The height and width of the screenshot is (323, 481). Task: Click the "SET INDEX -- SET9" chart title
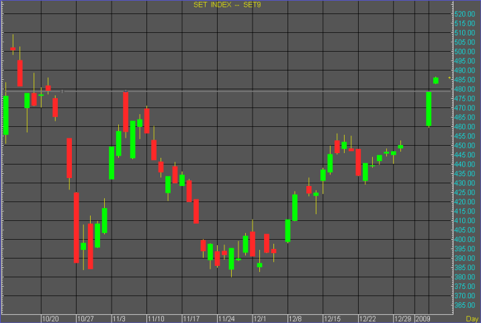227,5
